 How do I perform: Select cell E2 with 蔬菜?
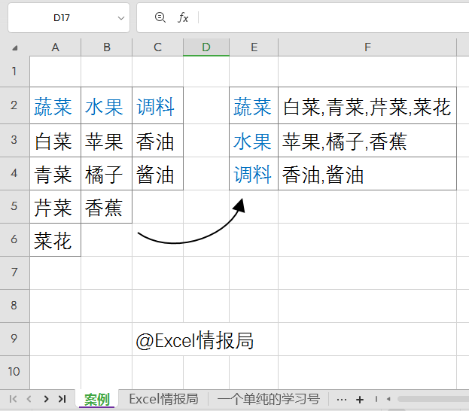coord(254,105)
